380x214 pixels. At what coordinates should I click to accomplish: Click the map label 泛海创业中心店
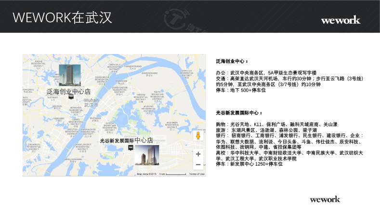[x=68, y=92]
